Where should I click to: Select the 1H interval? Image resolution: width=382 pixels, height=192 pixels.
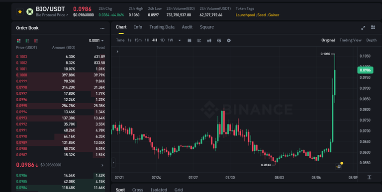click(x=147, y=40)
